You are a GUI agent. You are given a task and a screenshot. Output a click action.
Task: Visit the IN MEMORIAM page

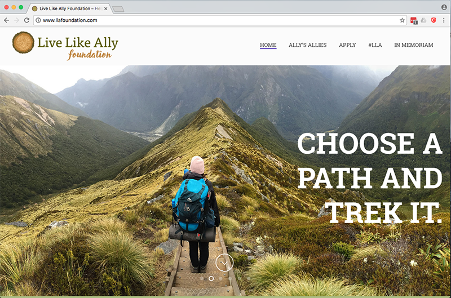[x=414, y=45]
